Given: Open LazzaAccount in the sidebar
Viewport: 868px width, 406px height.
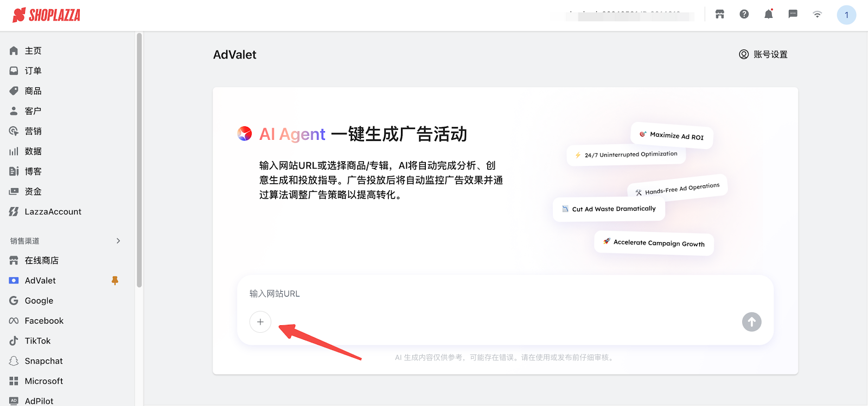Looking at the screenshot, I should (x=53, y=211).
